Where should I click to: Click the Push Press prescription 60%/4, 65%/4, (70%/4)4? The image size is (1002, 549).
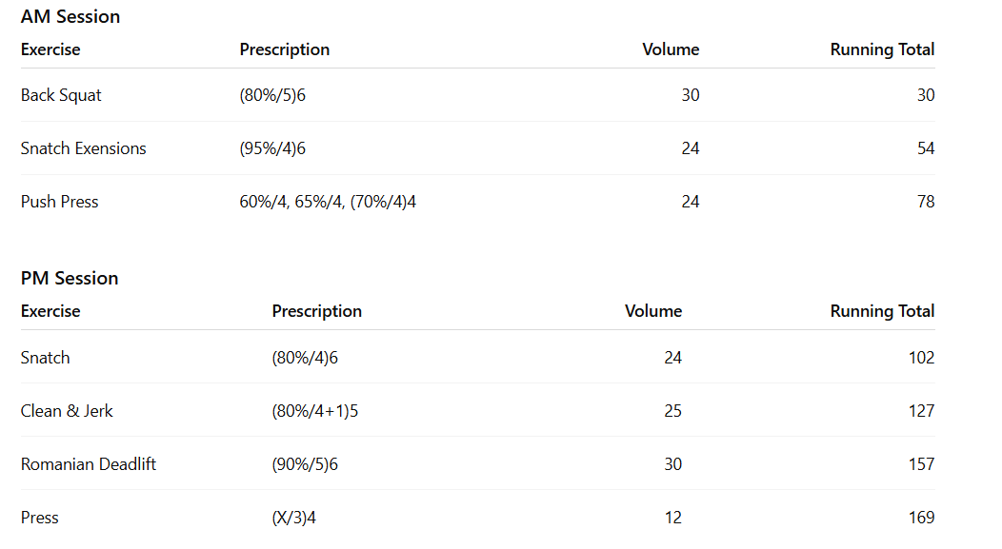[x=328, y=202]
